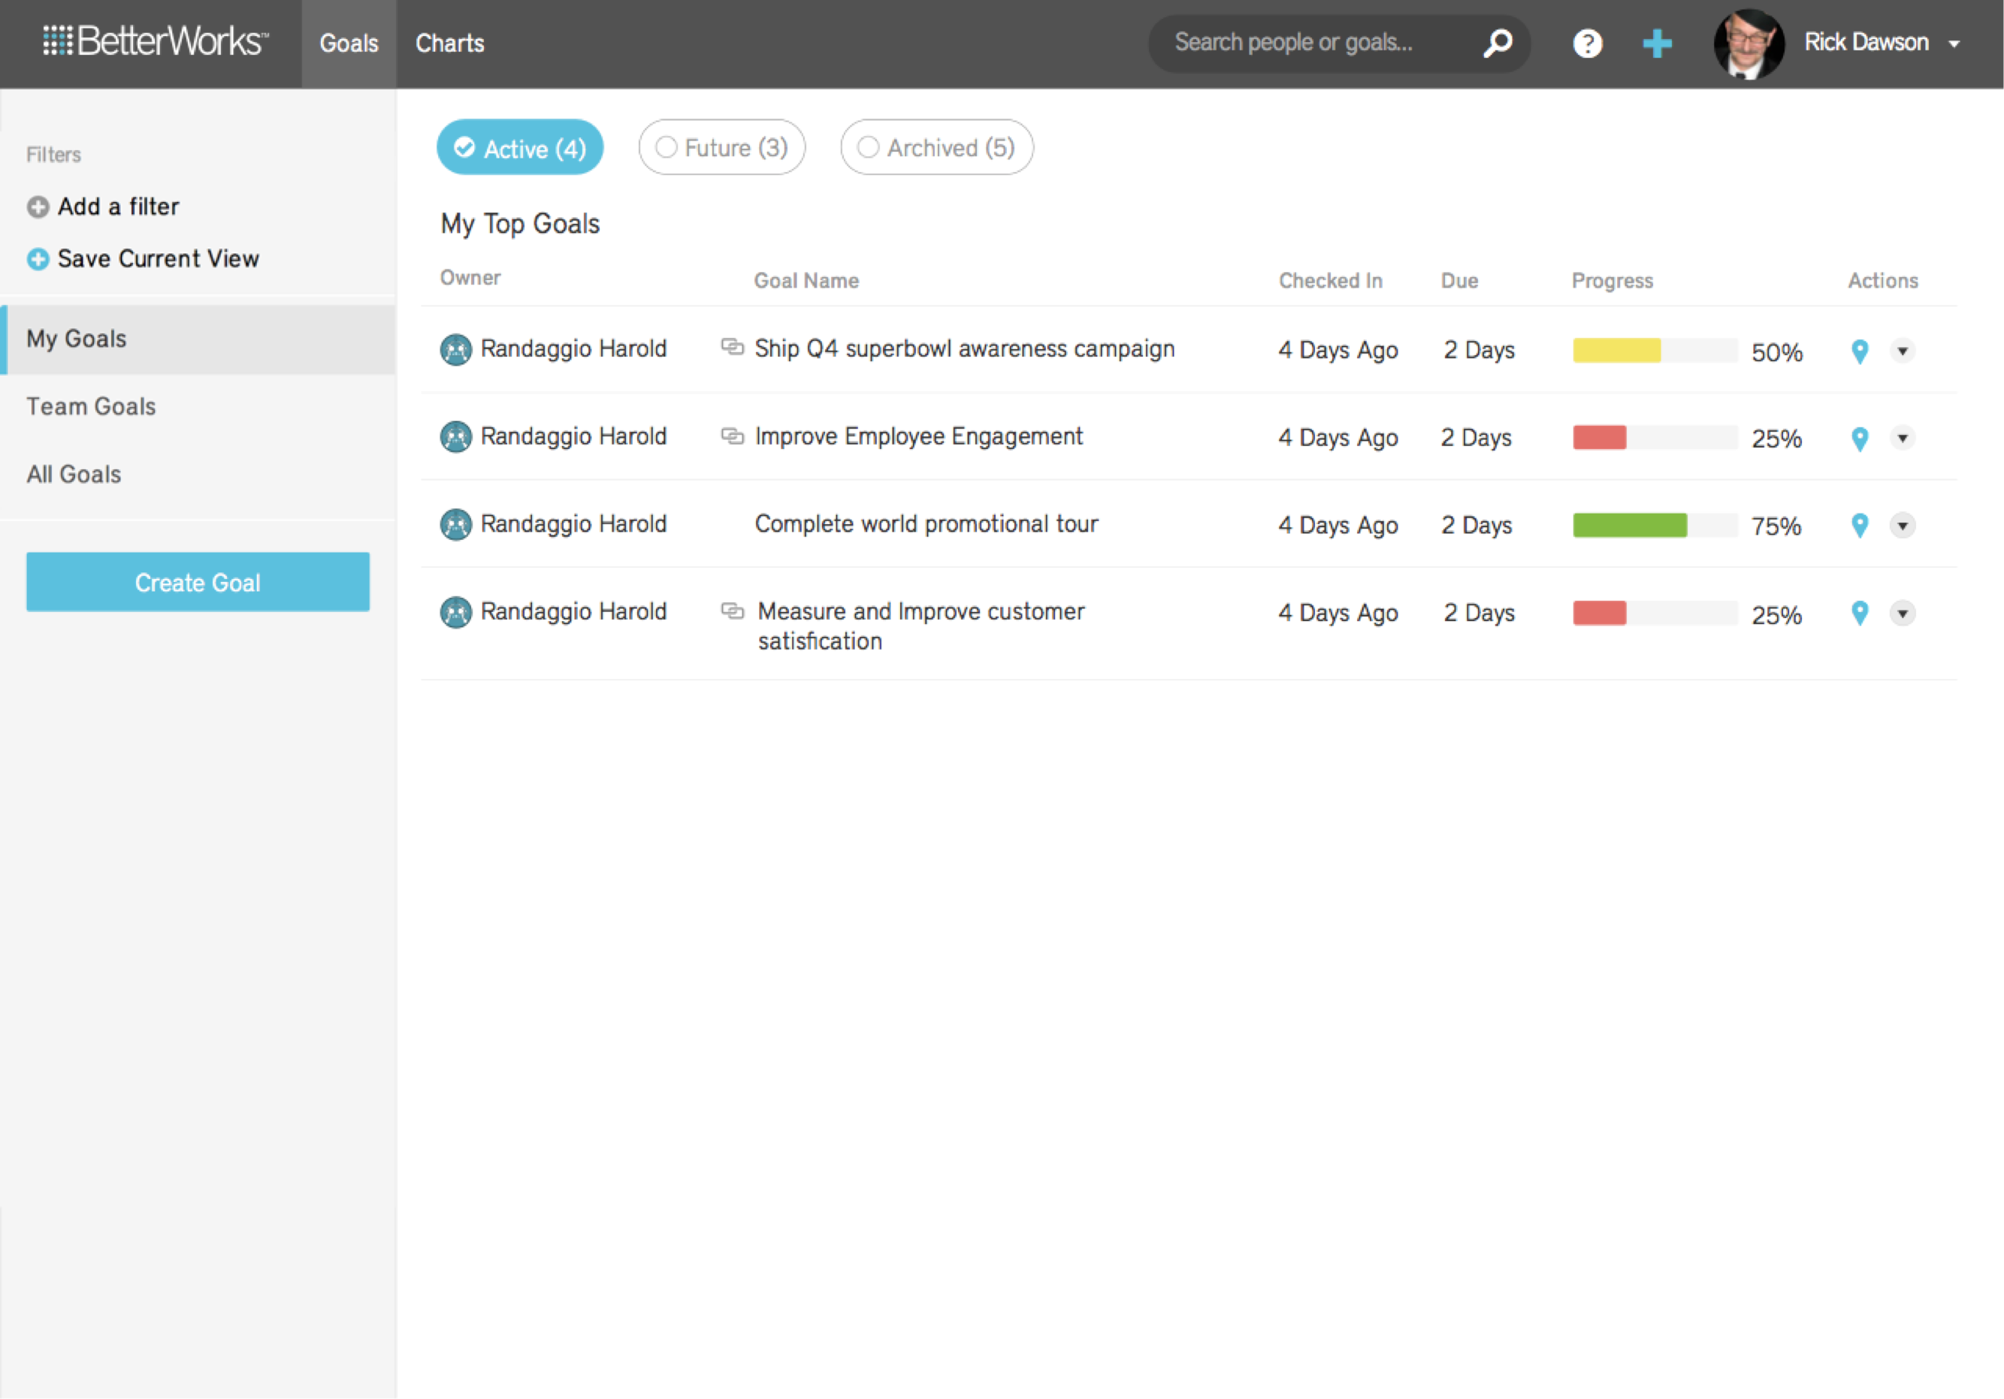Switch to the Charts tab
This screenshot has width=2004, height=1399.
pyautogui.click(x=449, y=43)
